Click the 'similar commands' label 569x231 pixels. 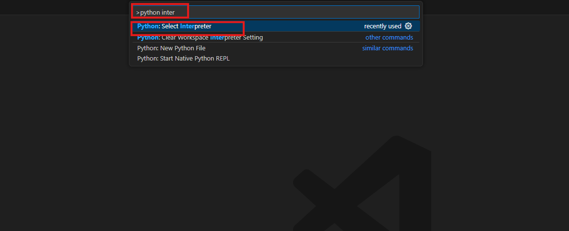coord(388,48)
